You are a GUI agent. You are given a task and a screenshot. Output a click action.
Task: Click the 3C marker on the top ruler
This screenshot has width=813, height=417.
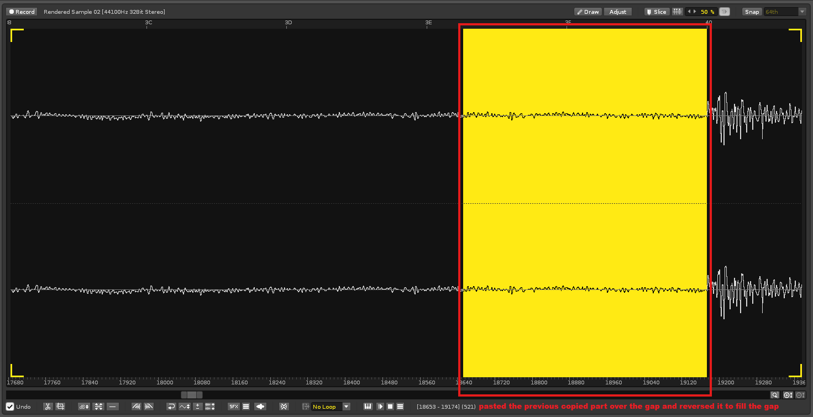(x=148, y=22)
